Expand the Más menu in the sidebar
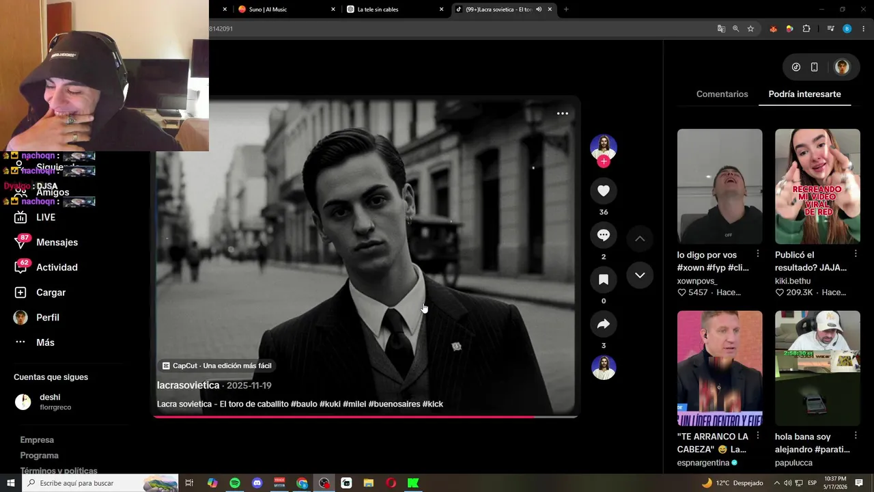 tap(34, 342)
